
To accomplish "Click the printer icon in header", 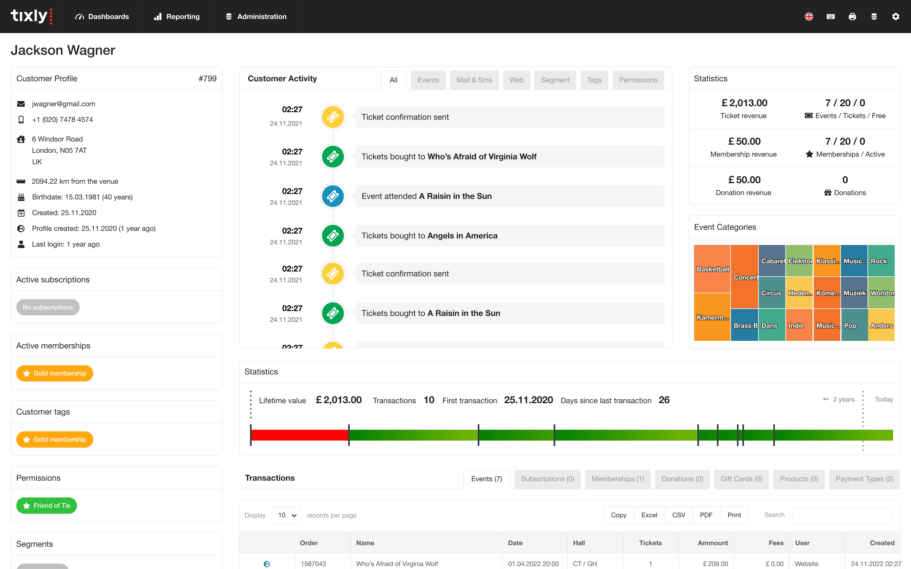I will (x=852, y=17).
